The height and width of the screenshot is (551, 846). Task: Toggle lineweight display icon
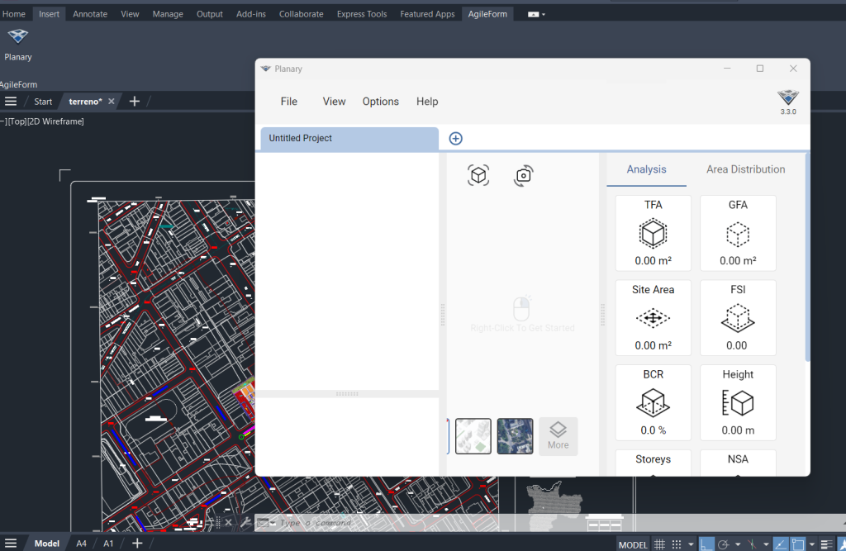[x=827, y=544]
